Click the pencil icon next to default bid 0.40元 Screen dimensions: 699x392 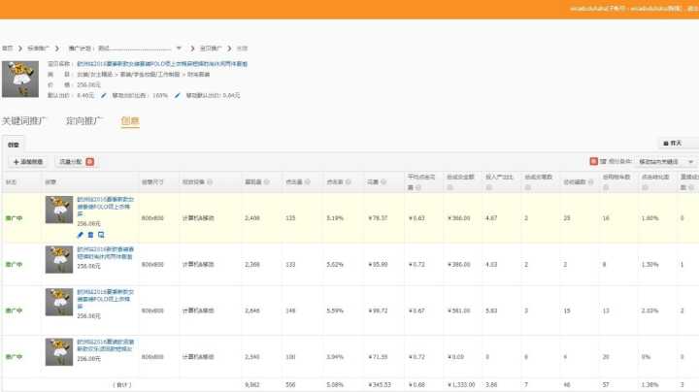[x=103, y=95]
